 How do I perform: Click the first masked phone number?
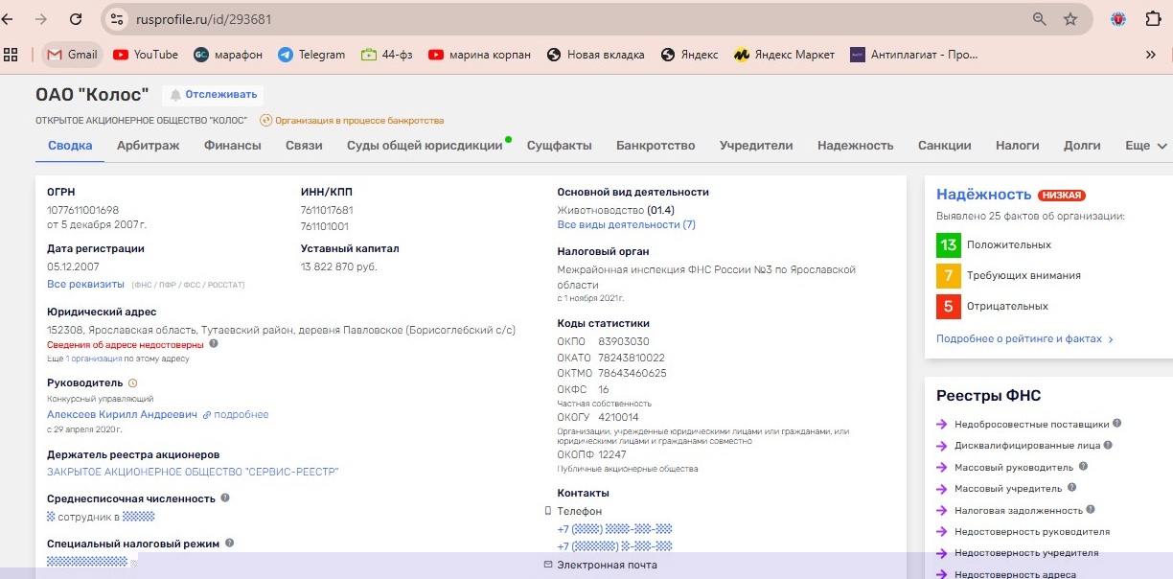[x=614, y=529]
